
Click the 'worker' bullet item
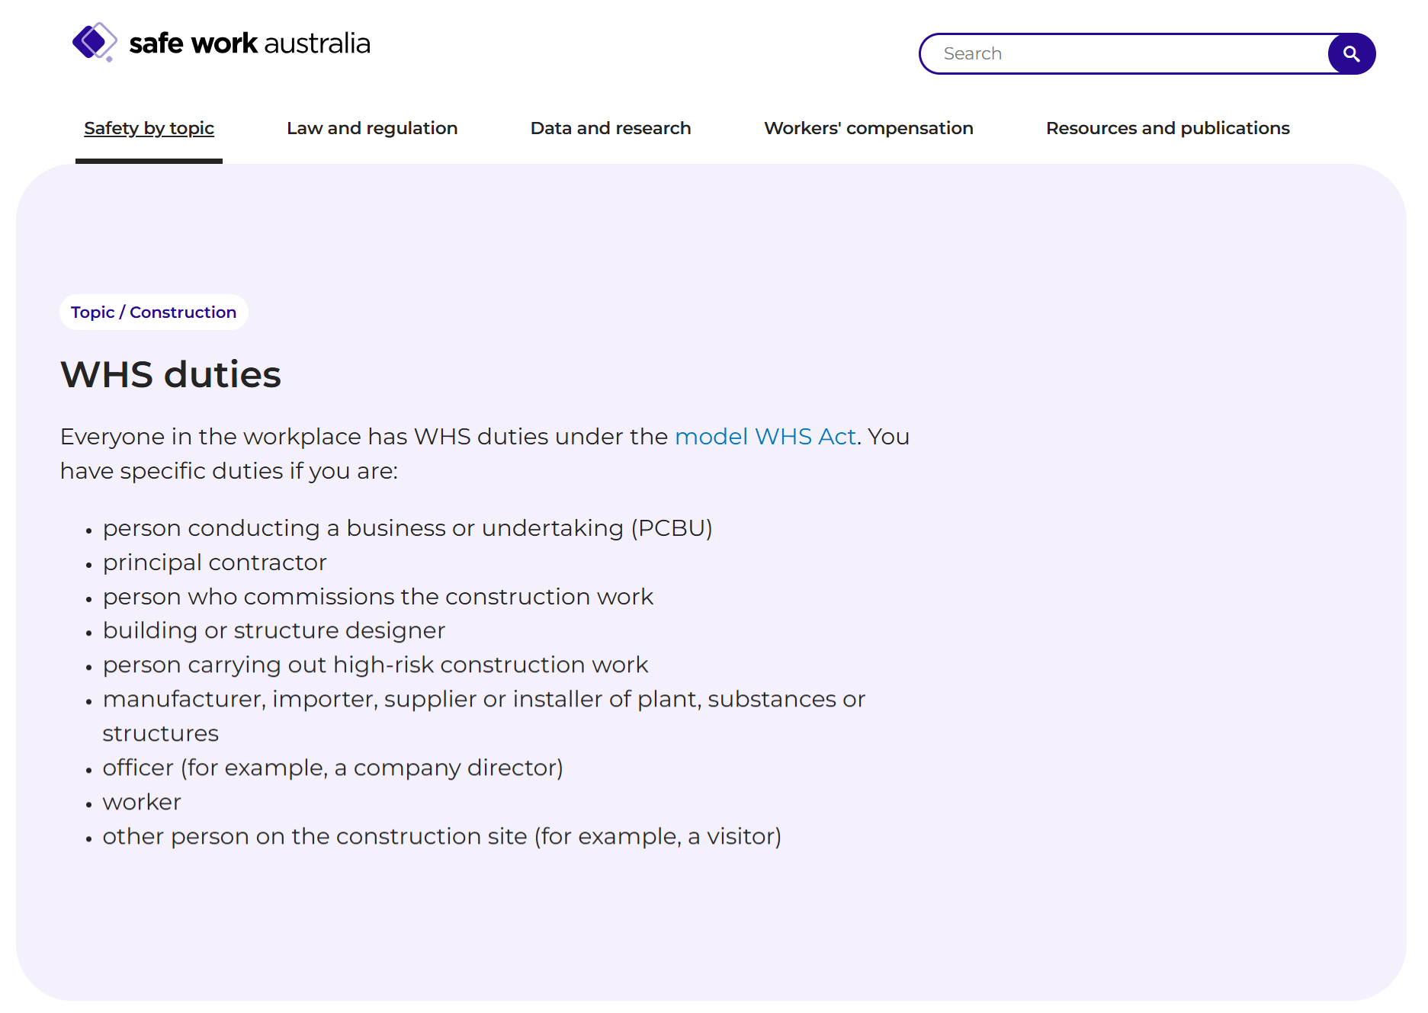pos(142,802)
